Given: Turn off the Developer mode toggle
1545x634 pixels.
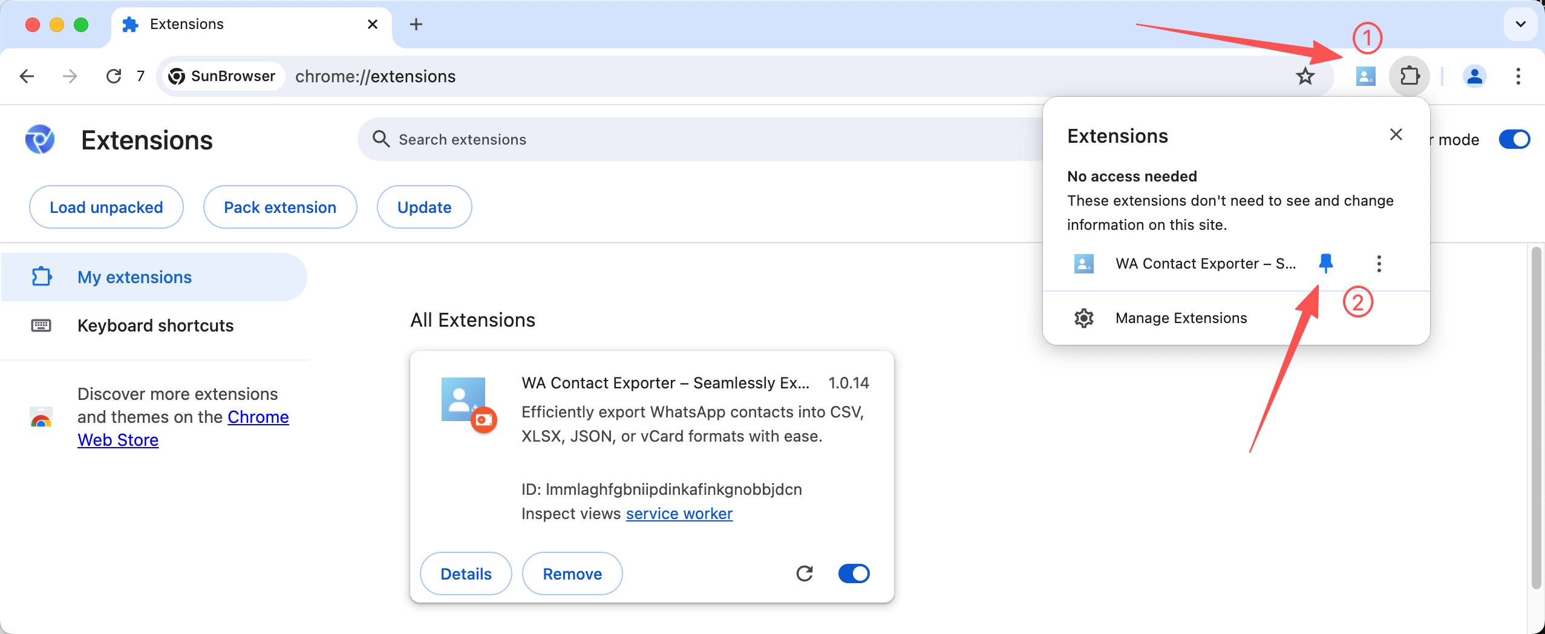Looking at the screenshot, I should (x=1514, y=140).
